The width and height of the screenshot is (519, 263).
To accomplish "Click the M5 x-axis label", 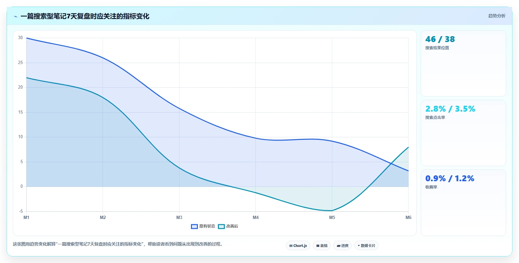I will click(x=332, y=217).
